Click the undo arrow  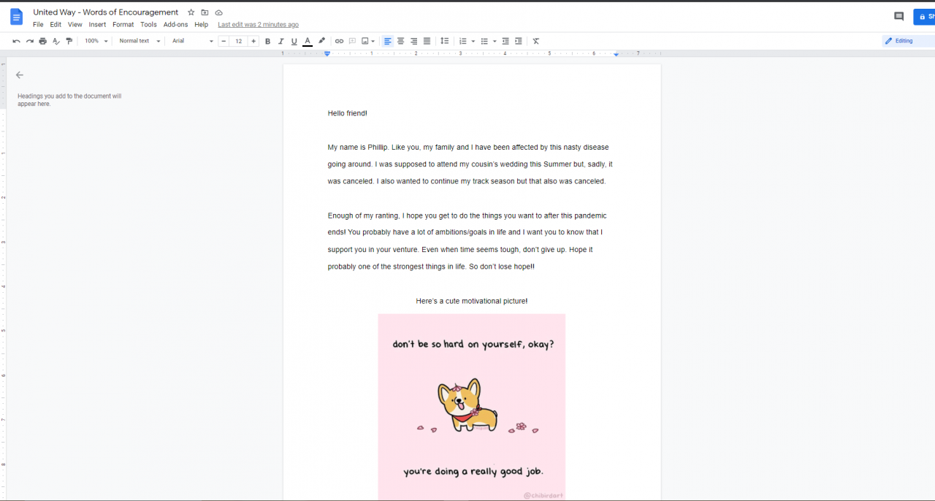click(x=16, y=41)
